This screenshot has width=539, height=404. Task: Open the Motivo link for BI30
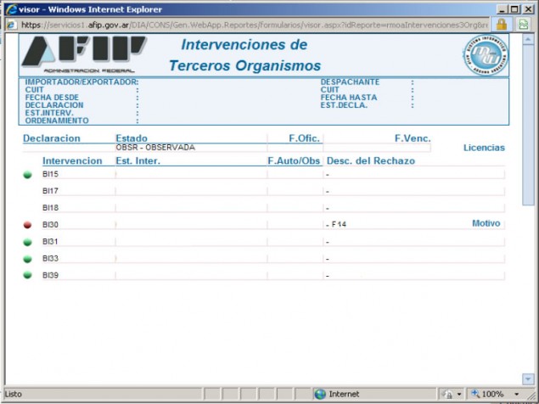click(x=486, y=223)
